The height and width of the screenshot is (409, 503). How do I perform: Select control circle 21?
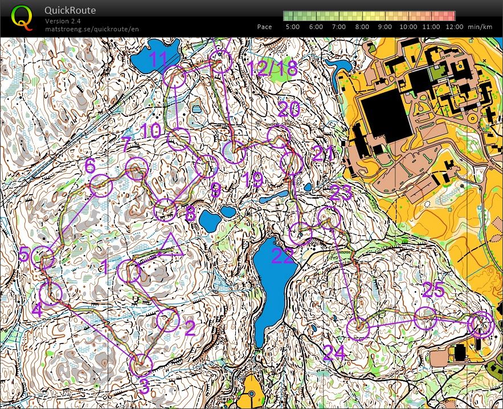click(x=292, y=163)
